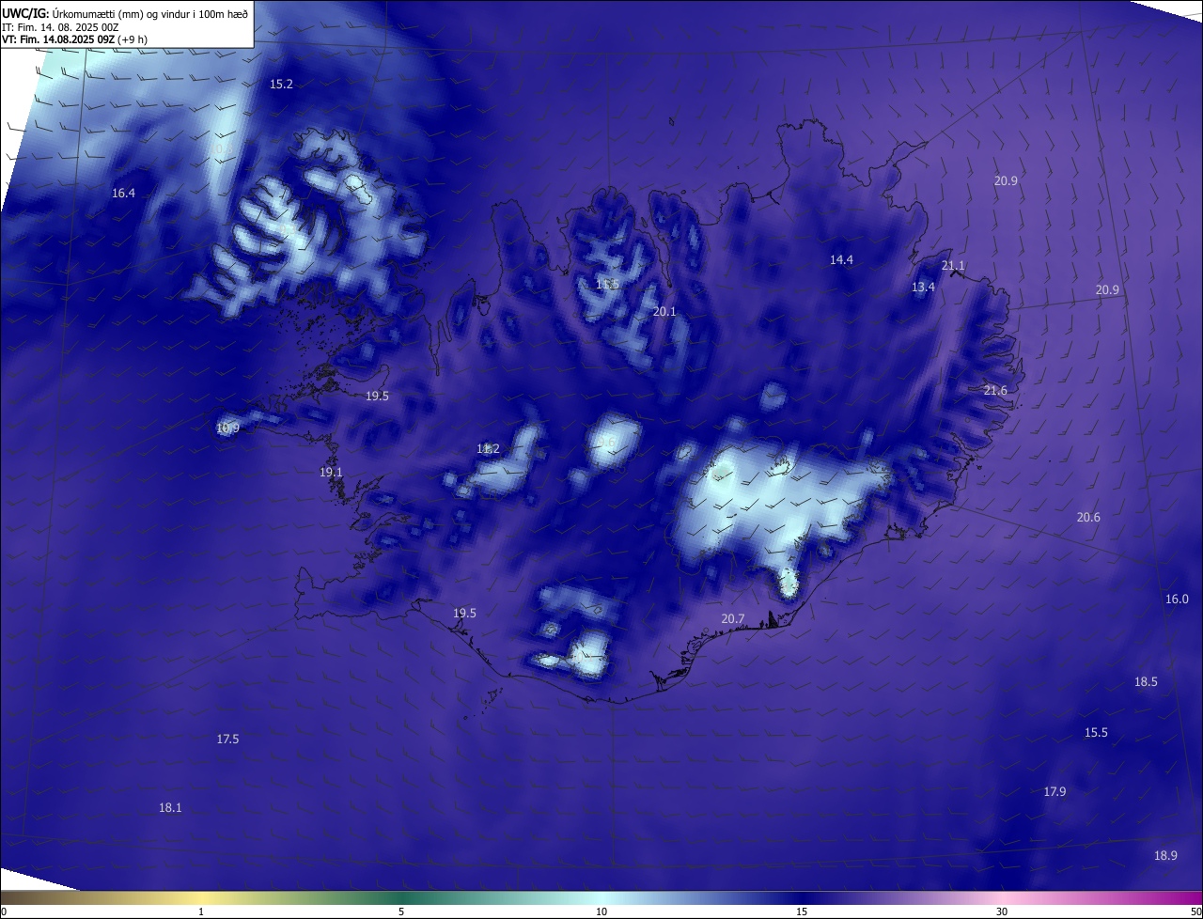
Task: Click the 16.0 value label
Action: tap(1177, 599)
